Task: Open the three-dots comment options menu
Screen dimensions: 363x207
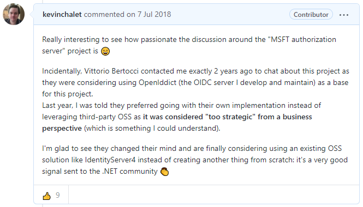Action: point(344,15)
